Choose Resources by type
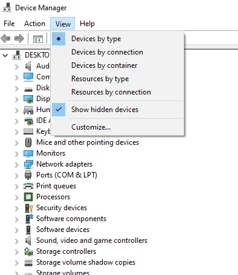This screenshot has height=275, width=238. point(117,79)
